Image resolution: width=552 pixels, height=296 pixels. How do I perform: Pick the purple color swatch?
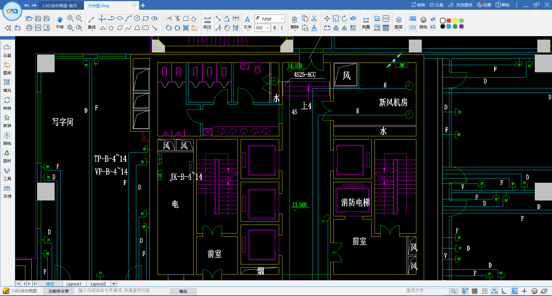coord(461,26)
